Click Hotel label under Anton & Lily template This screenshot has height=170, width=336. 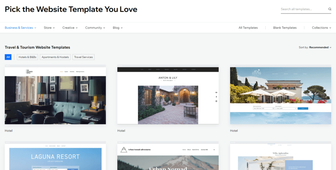[x=121, y=131]
